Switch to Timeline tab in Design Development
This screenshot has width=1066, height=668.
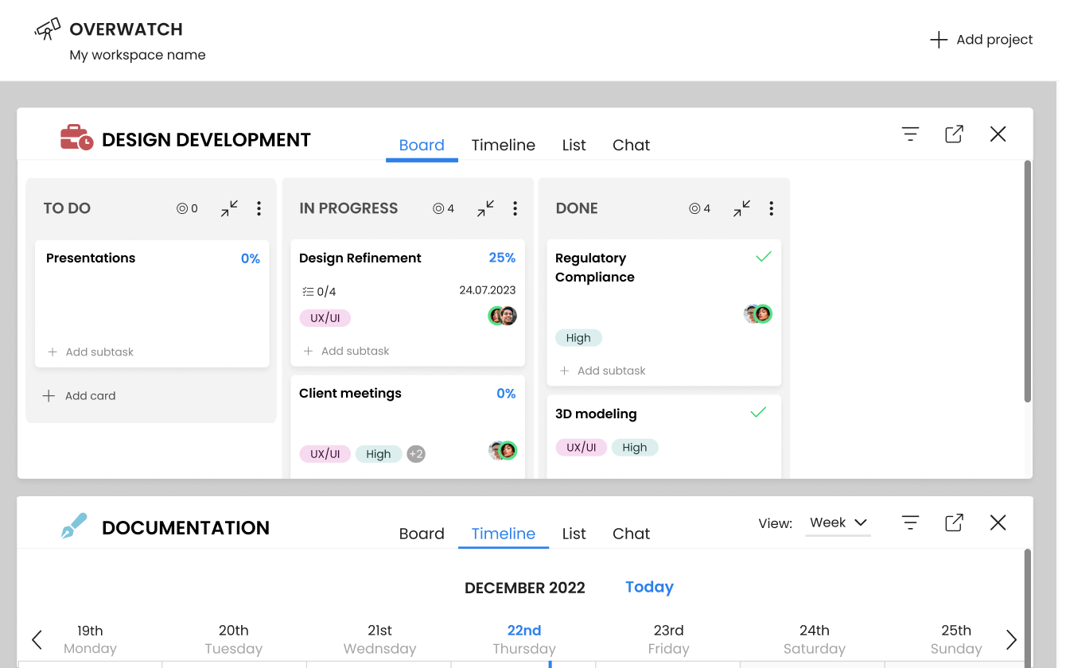pos(503,146)
